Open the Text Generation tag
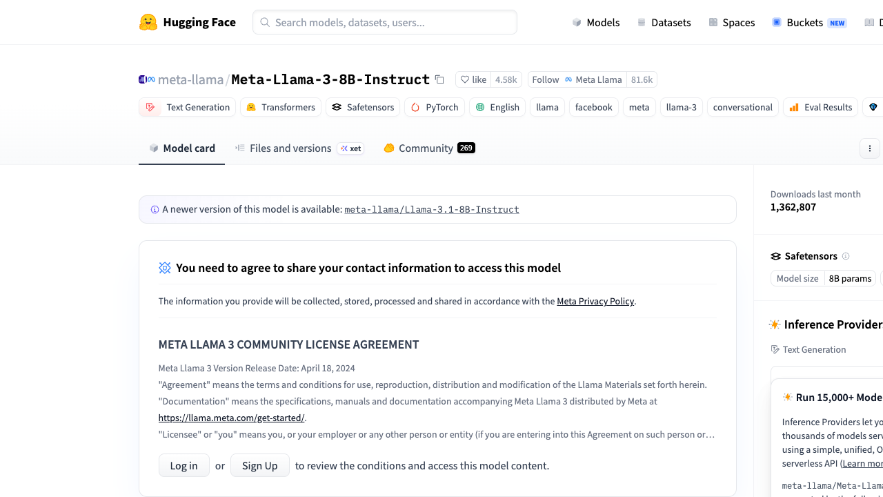This screenshot has width=883, height=497. 188,107
